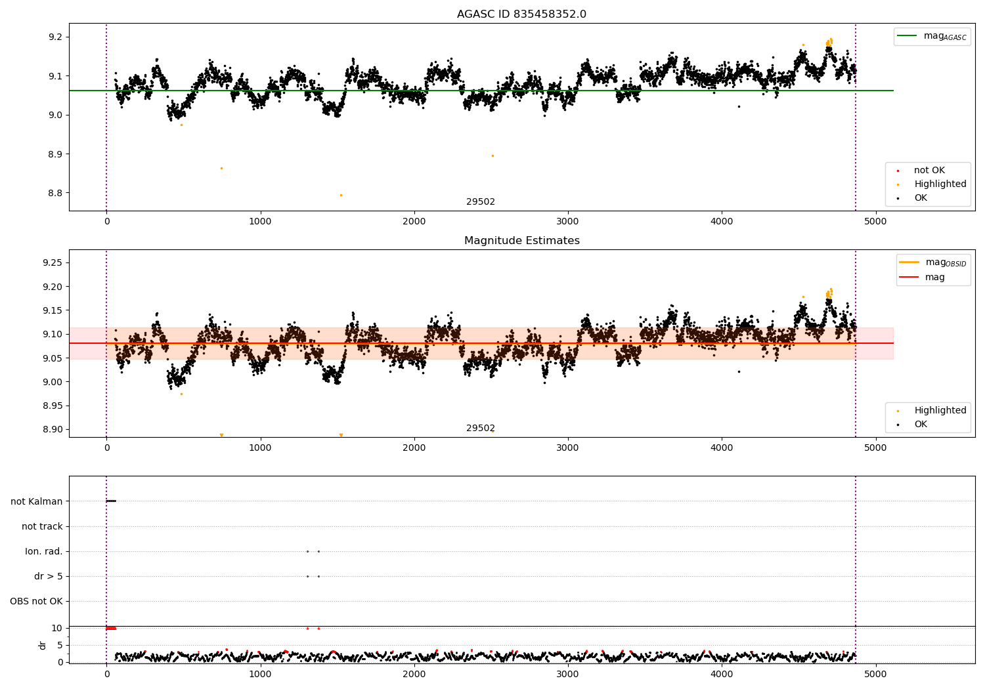Select the mag AGASC legend label in top plot
The width and height of the screenshot is (985, 689).
click(x=945, y=36)
